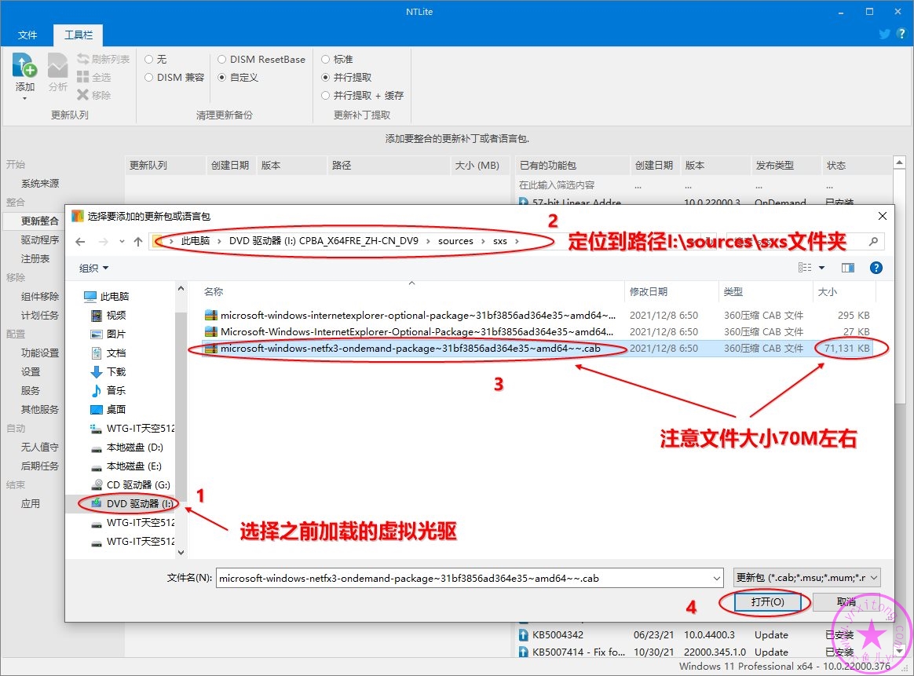This screenshot has width=914, height=676.
Task: Select This PC (此电脑) in navigation tree
Action: 107,296
